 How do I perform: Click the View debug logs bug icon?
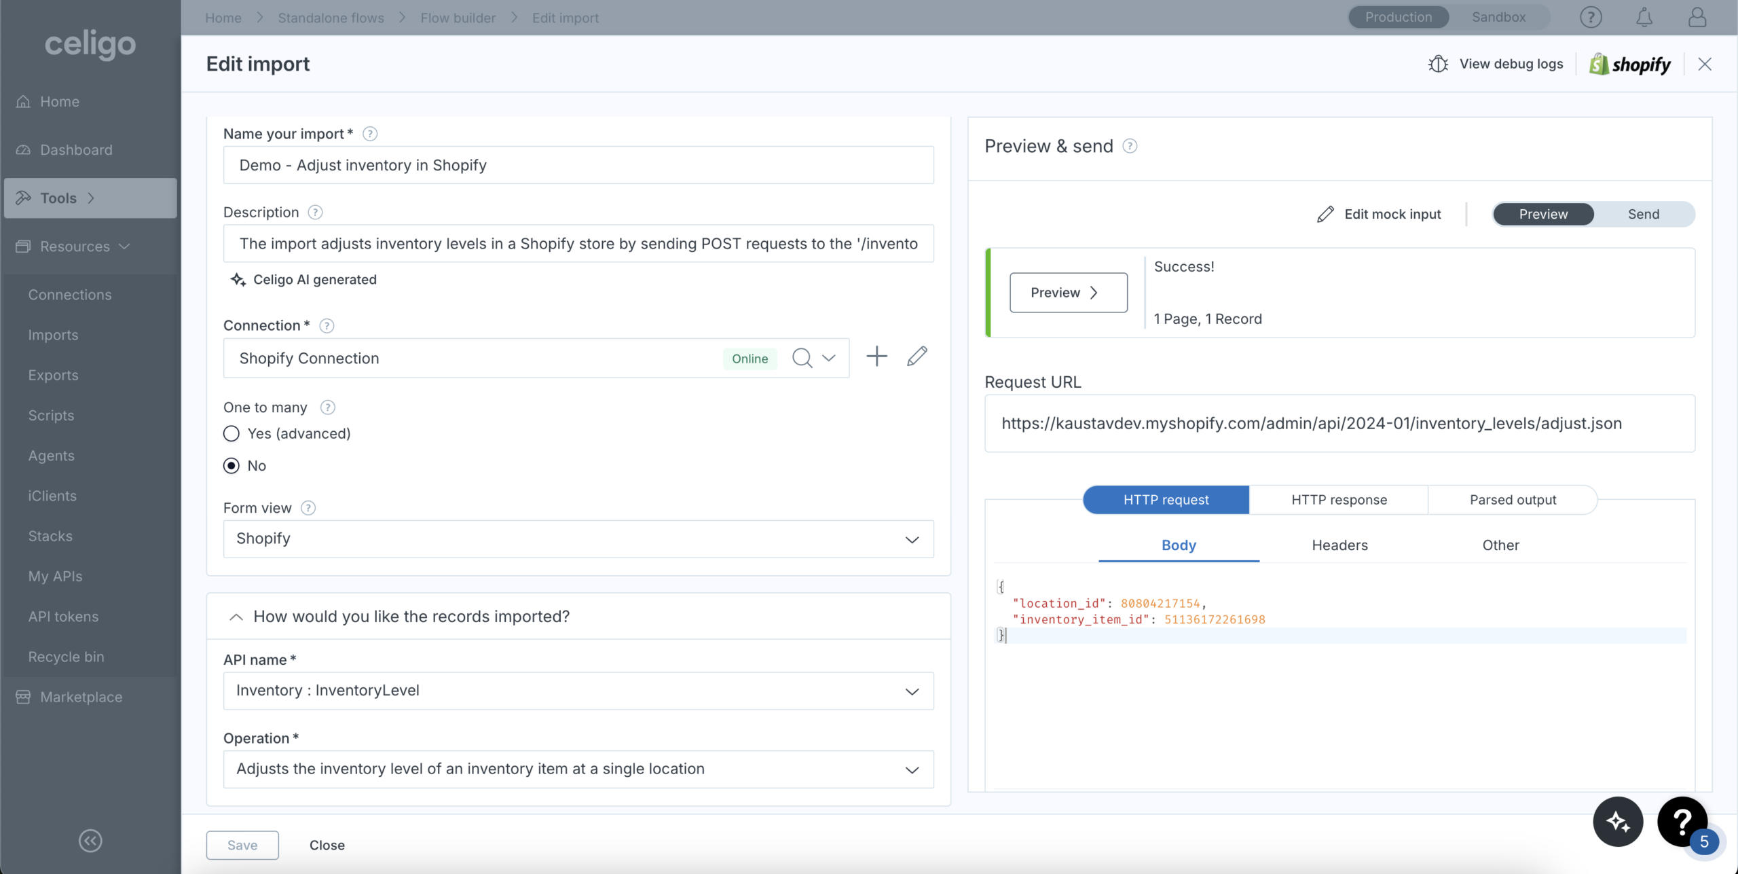pos(1438,64)
